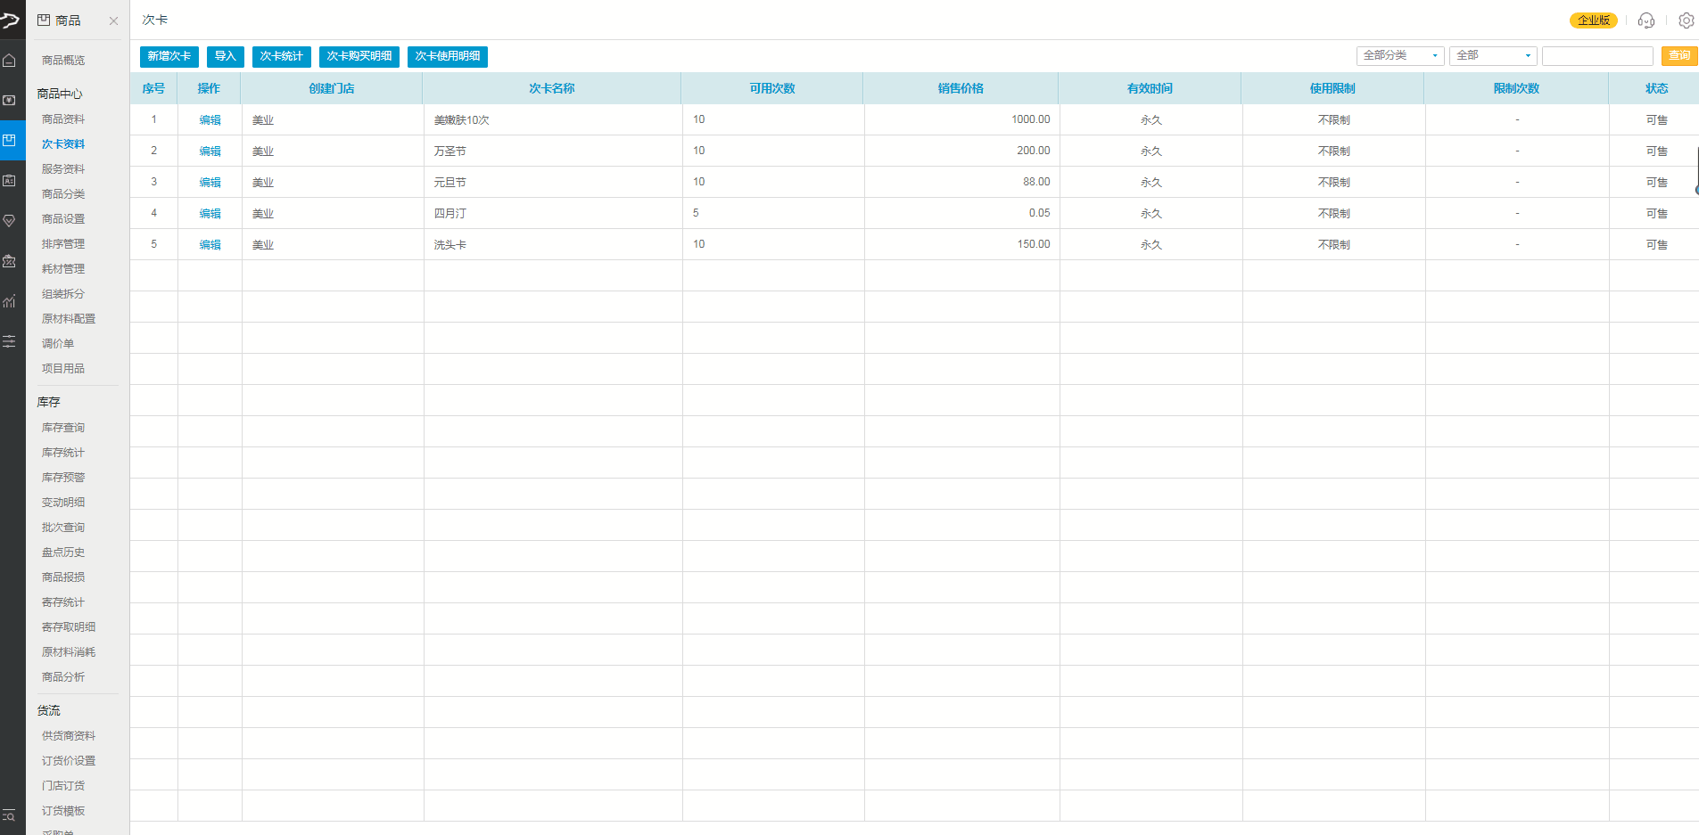The height and width of the screenshot is (835, 1699).
Task: Go to 排序管理
Action: [x=63, y=244]
